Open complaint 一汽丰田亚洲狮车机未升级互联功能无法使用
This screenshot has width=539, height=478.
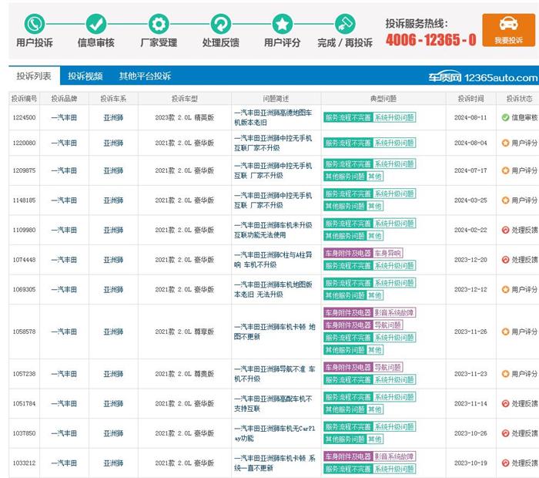pos(273,230)
